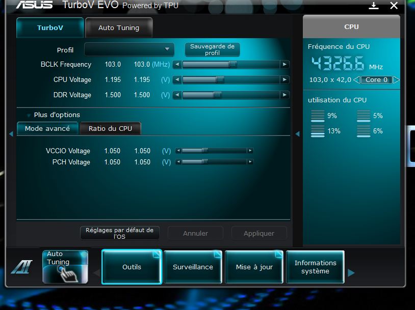This screenshot has width=415, height=310.
Task: Open the Profil dropdown list
Action: click(167, 49)
